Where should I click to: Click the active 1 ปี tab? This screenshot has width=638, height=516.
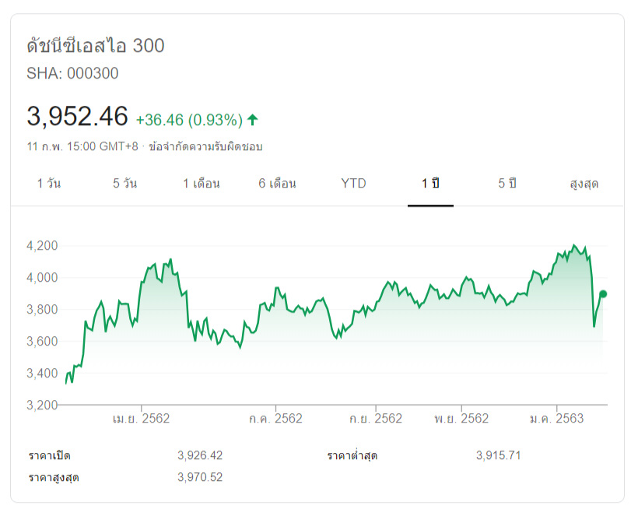pos(430,184)
